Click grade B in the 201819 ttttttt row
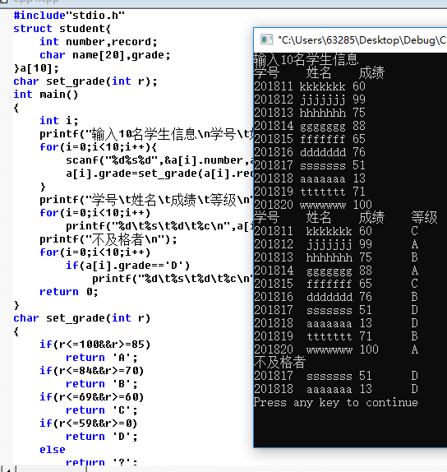This screenshot has width=447, height=472. (x=414, y=336)
